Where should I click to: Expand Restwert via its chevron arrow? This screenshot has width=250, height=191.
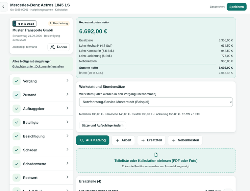point(67,177)
